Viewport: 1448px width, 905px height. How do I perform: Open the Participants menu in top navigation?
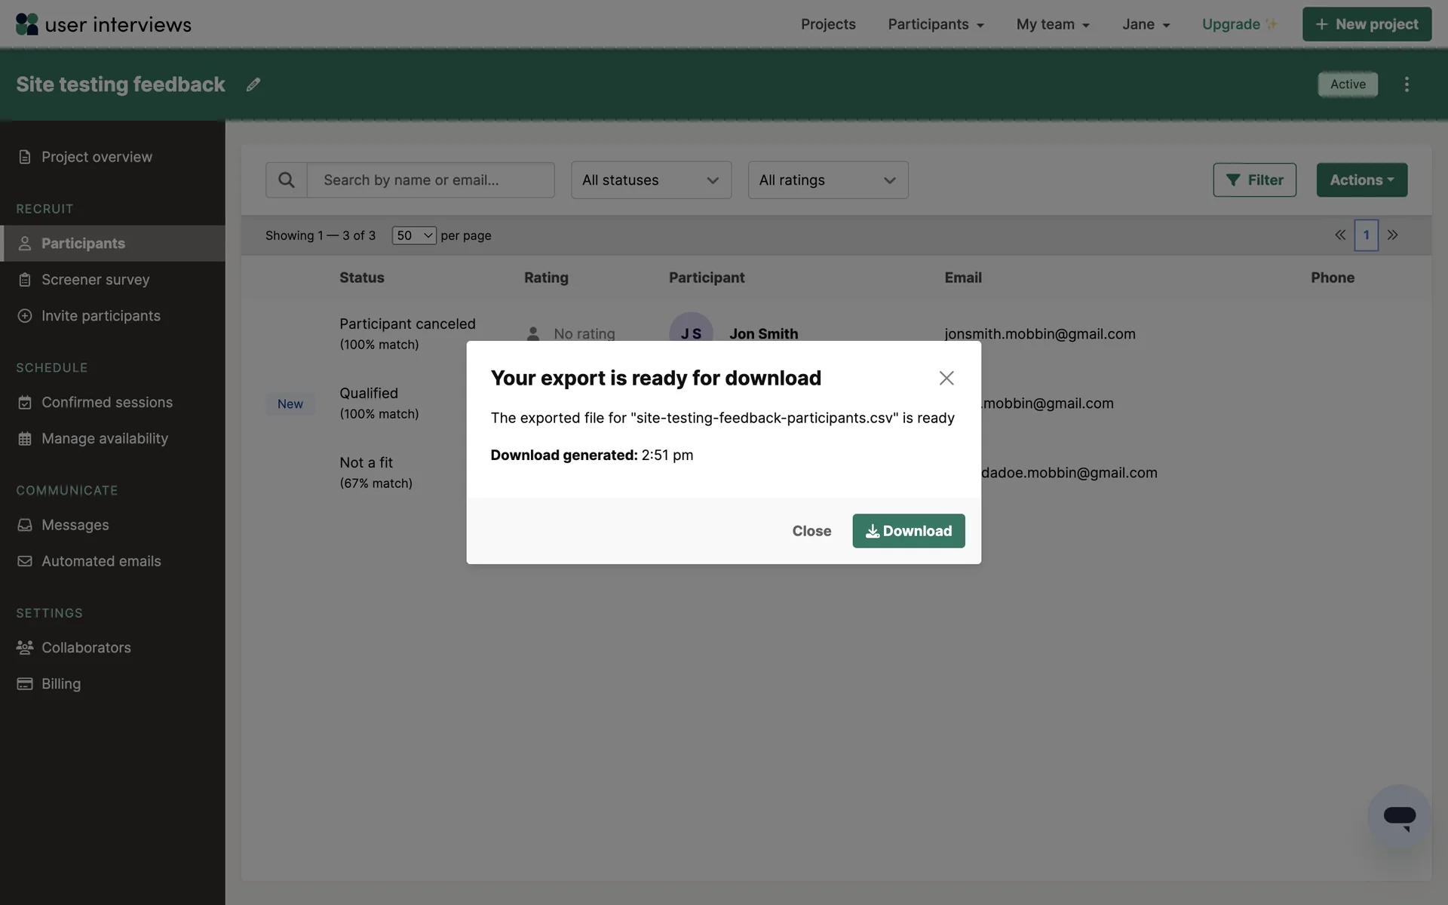(x=935, y=24)
